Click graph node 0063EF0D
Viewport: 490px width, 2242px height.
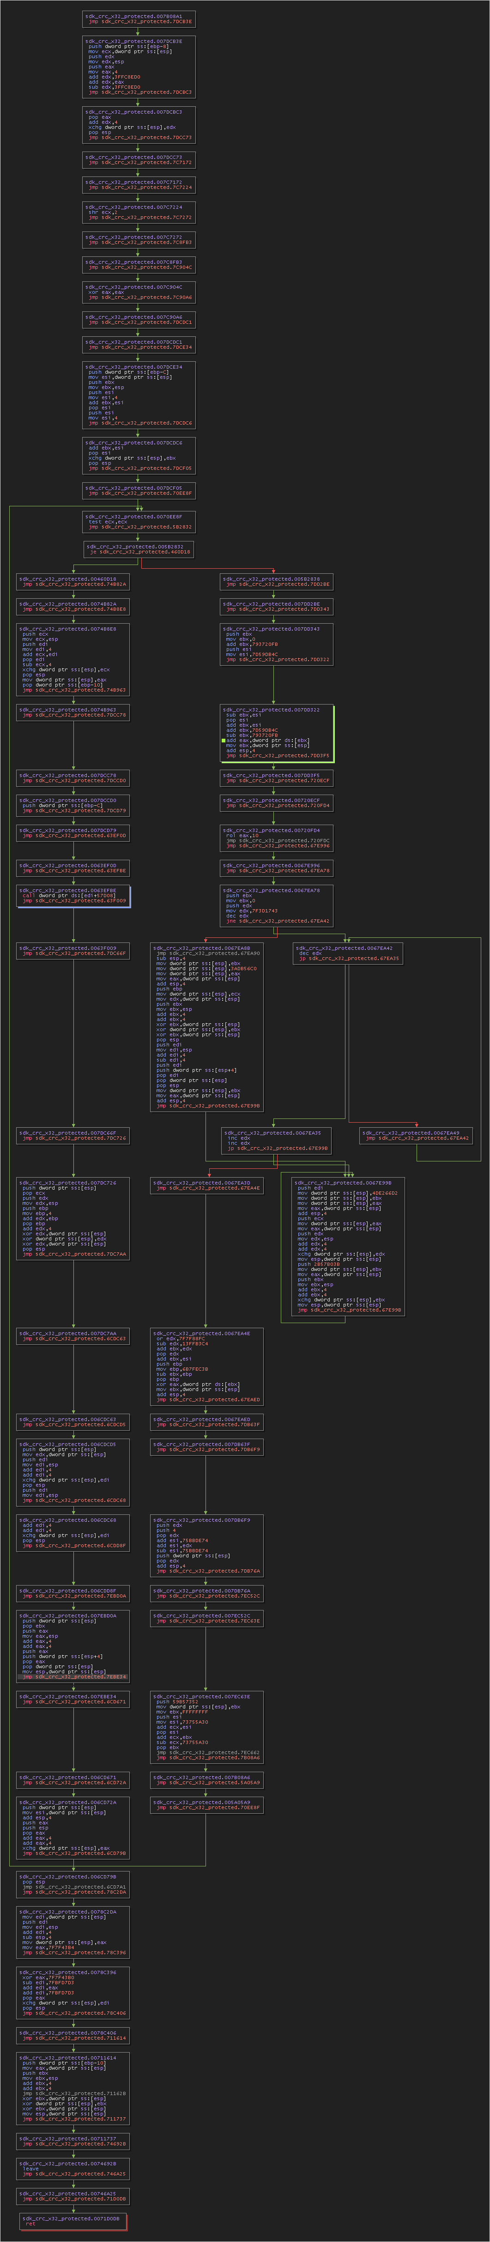tap(73, 868)
